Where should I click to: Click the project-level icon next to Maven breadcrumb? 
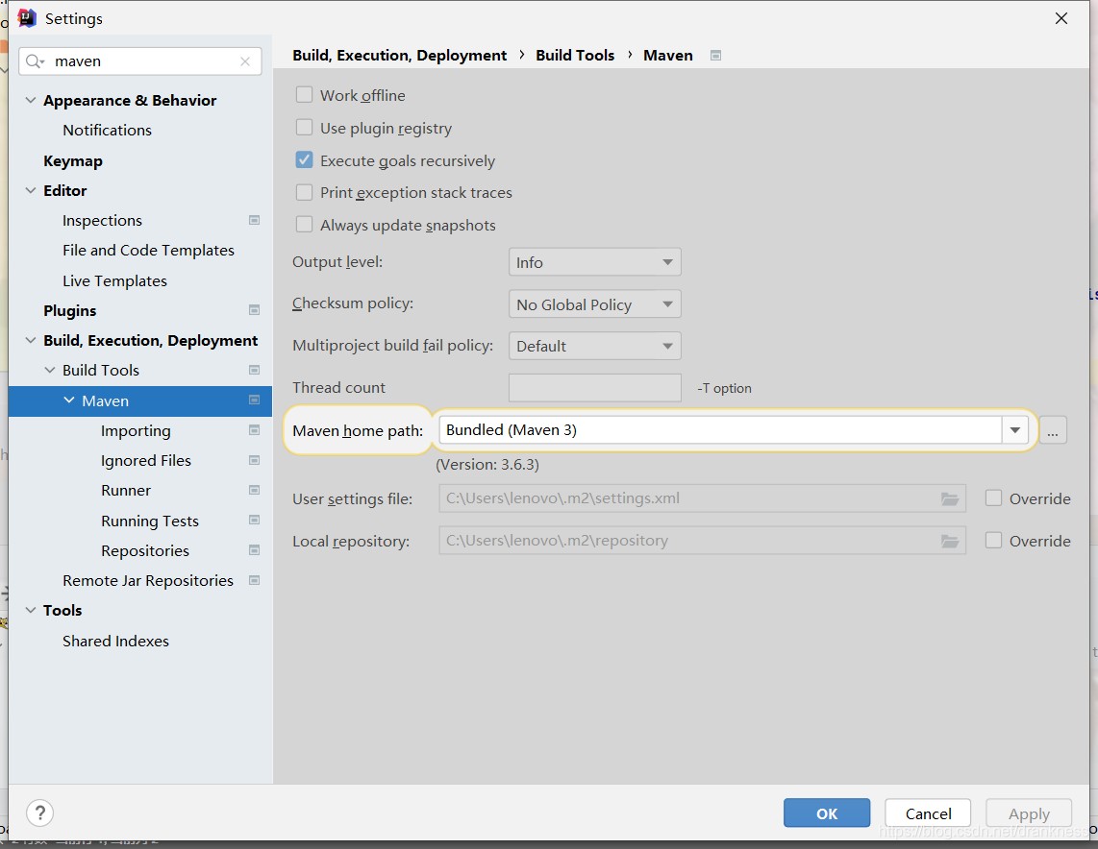tap(715, 56)
